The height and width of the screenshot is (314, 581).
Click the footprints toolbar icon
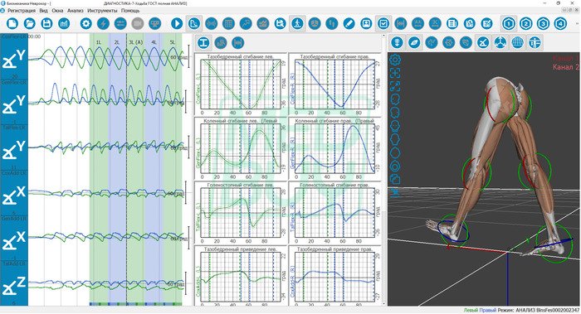[332, 24]
